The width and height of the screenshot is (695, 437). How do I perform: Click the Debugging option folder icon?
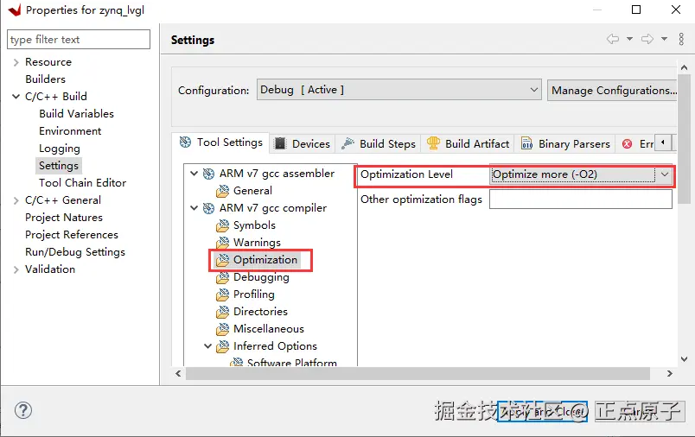tap(222, 277)
